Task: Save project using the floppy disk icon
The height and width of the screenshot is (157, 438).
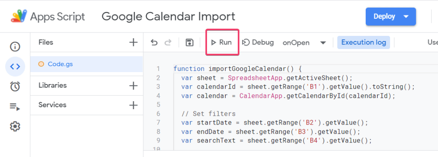Action: [189, 43]
